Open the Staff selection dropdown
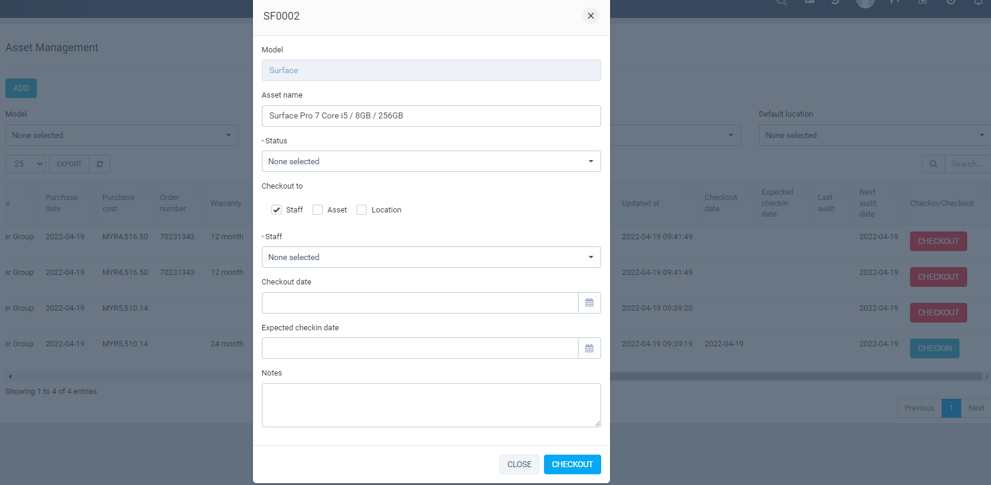This screenshot has width=991, height=485. pos(431,257)
